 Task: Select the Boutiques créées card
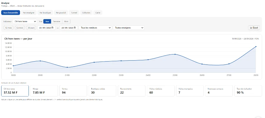(x=102, y=91)
